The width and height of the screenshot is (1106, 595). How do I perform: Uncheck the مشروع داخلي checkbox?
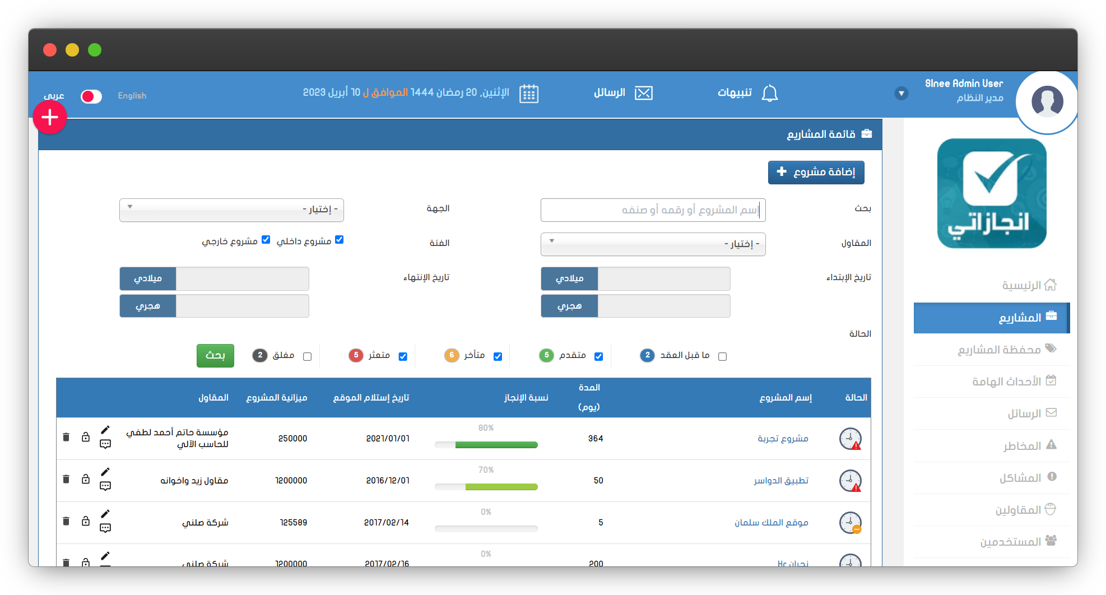pyautogui.click(x=339, y=240)
